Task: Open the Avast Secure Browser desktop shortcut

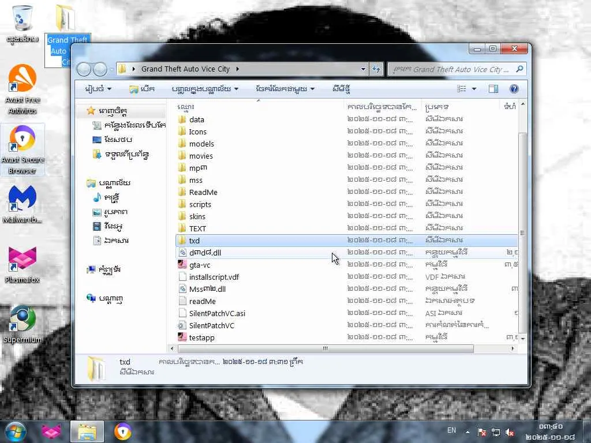Action: (x=23, y=150)
